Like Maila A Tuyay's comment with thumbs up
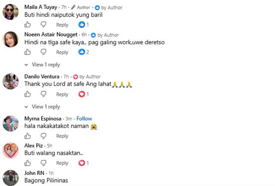Screen dimensions: 275x186 tap(27, 25)
